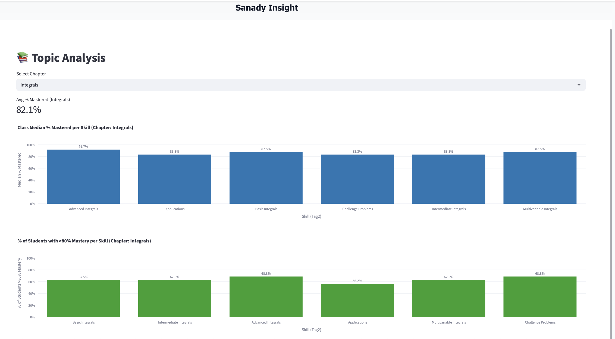This screenshot has width=615, height=339.
Task: Select the Intermediate Integrals blue bar
Action: tap(448, 179)
